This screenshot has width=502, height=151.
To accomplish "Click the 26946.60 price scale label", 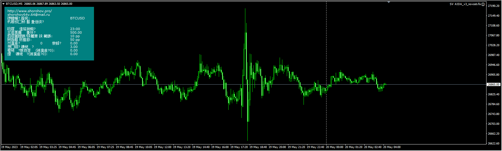I will click(494, 65).
